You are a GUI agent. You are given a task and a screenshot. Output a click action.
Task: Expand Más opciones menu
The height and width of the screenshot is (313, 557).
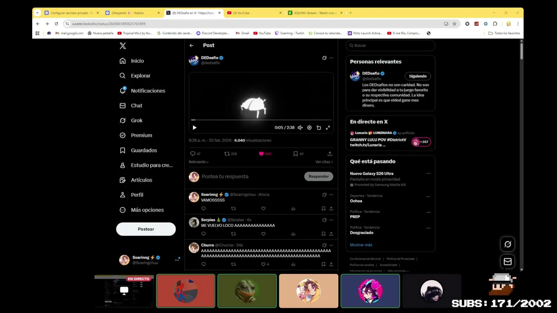141,210
